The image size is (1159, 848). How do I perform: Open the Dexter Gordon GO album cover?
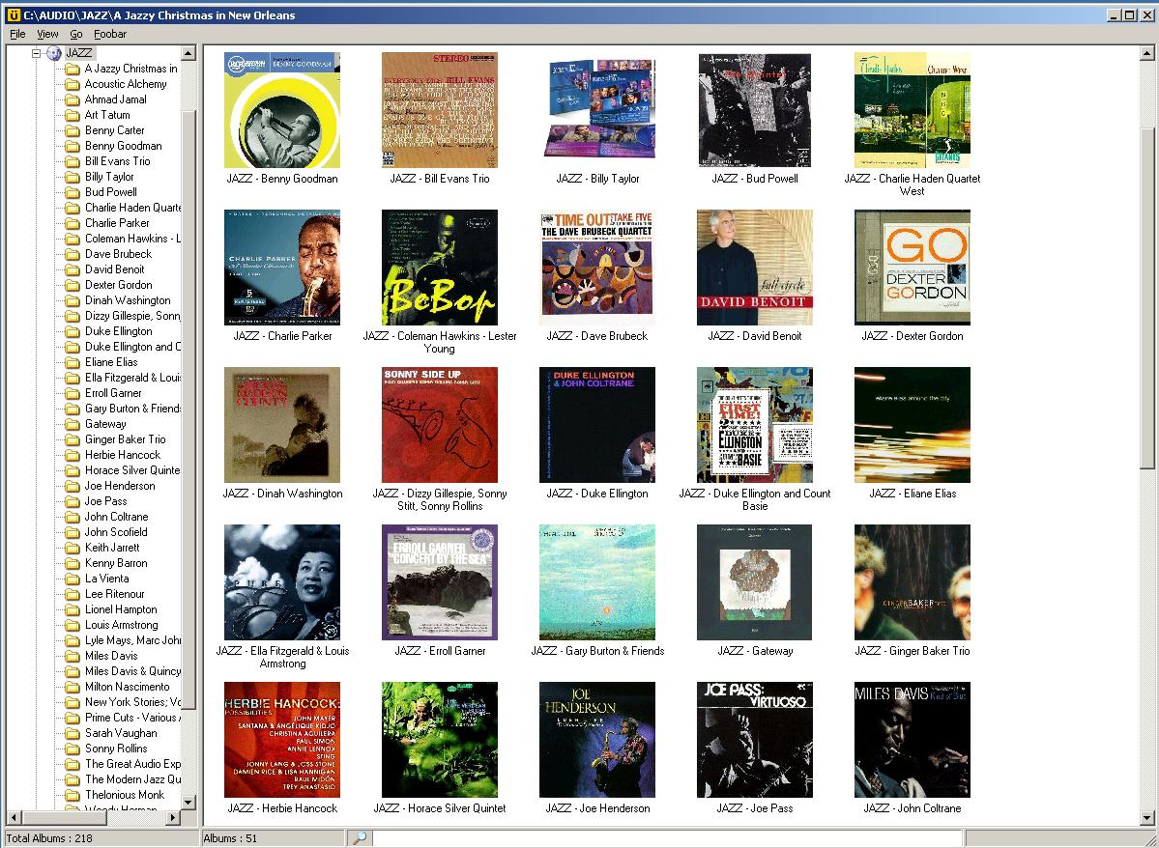[x=913, y=268]
